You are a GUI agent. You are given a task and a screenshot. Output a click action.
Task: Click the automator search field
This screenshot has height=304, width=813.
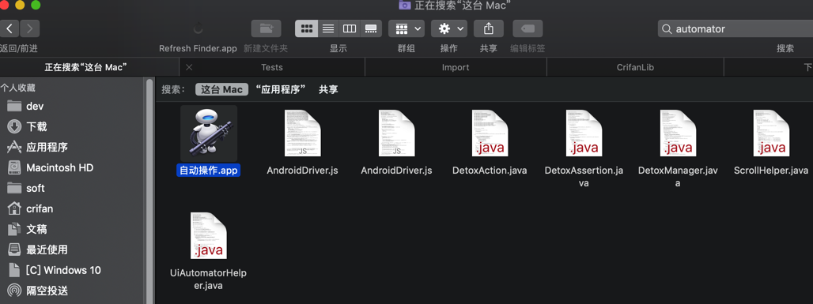coord(735,29)
